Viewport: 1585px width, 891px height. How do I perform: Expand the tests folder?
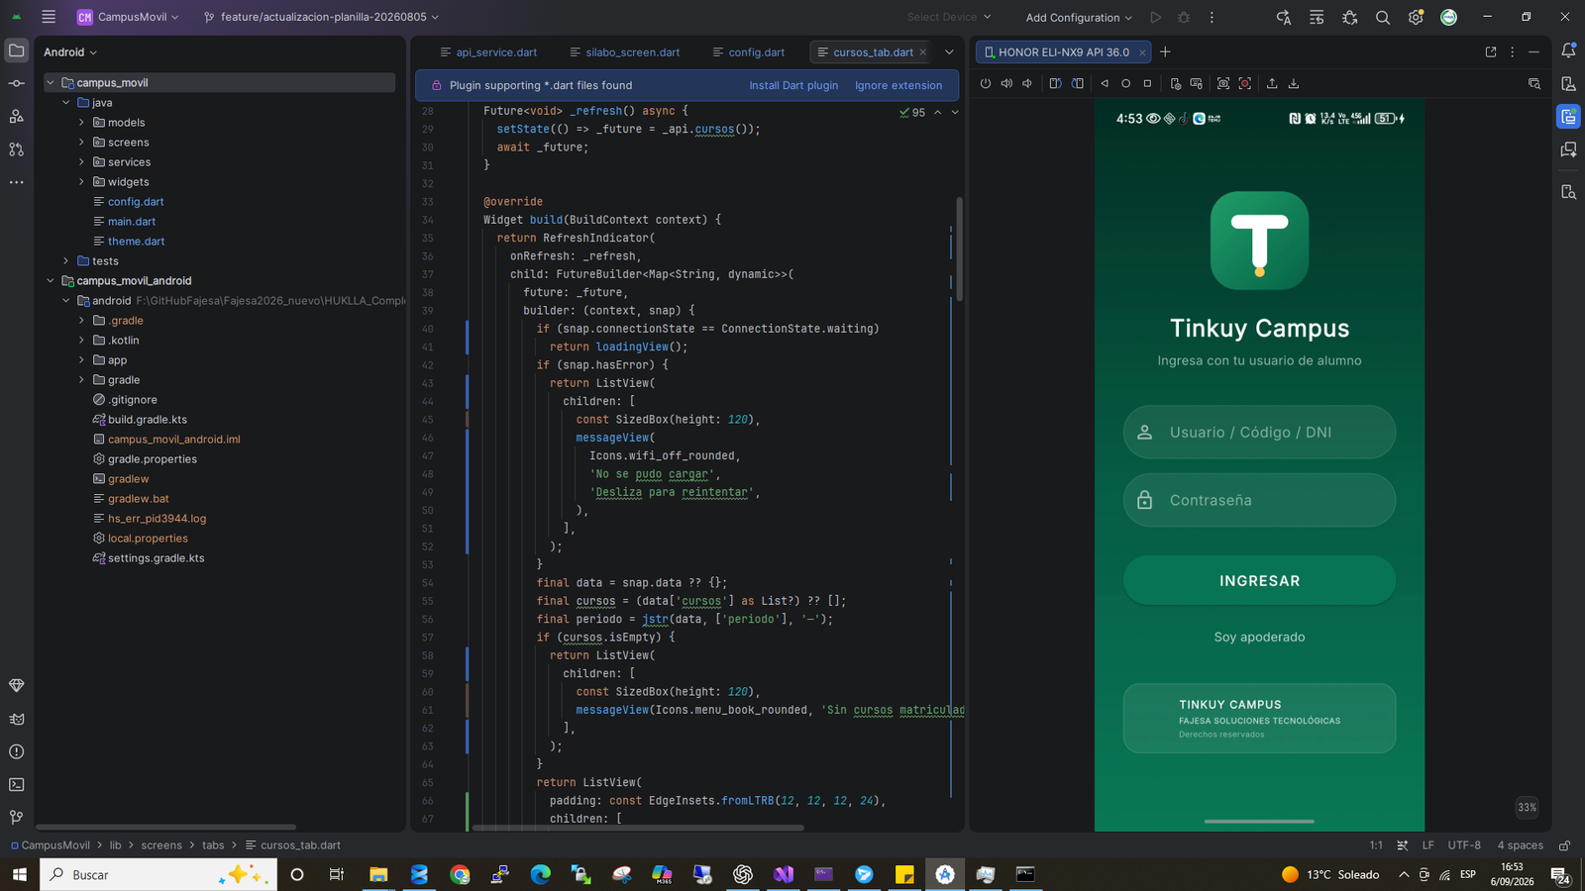(x=66, y=261)
